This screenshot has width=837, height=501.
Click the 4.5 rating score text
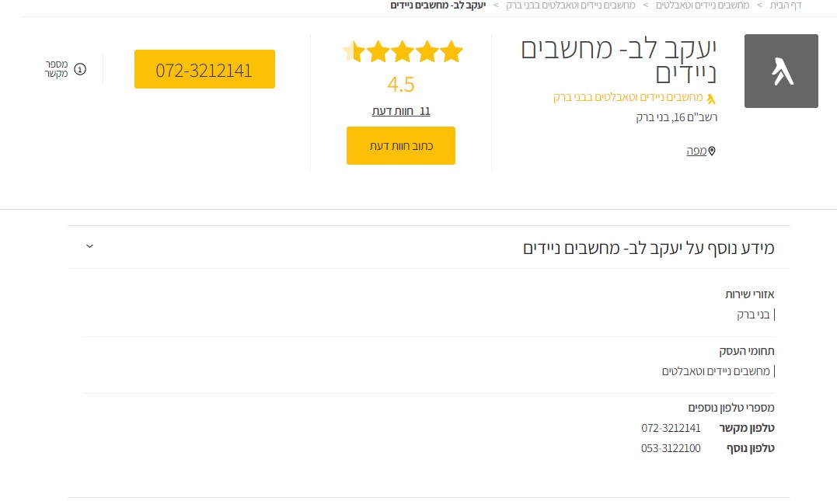401,84
